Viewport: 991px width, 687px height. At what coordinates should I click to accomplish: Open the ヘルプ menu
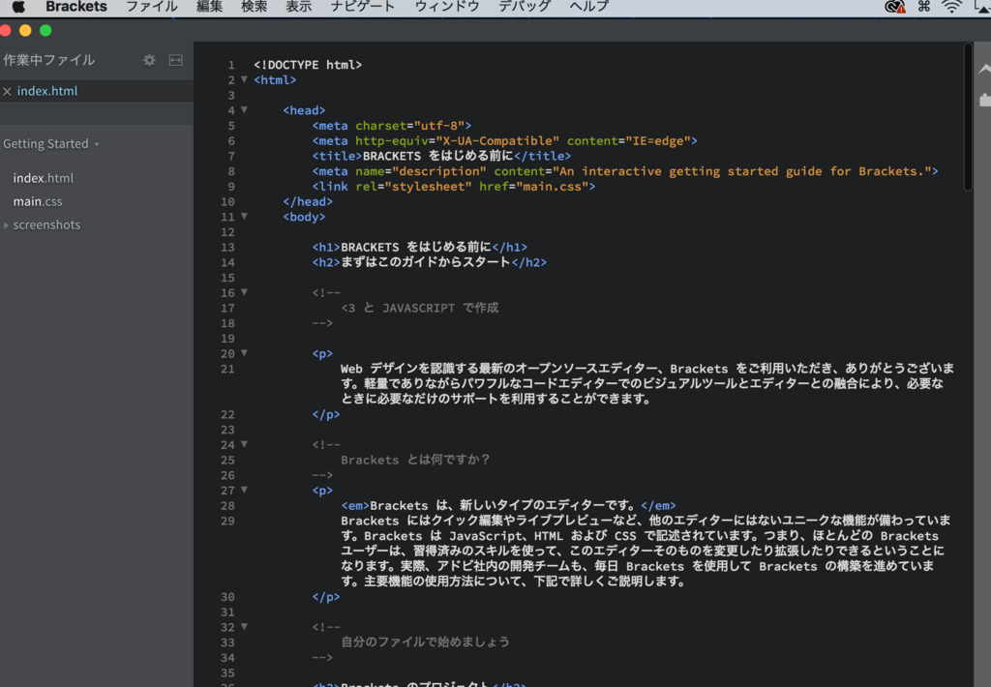click(x=589, y=7)
